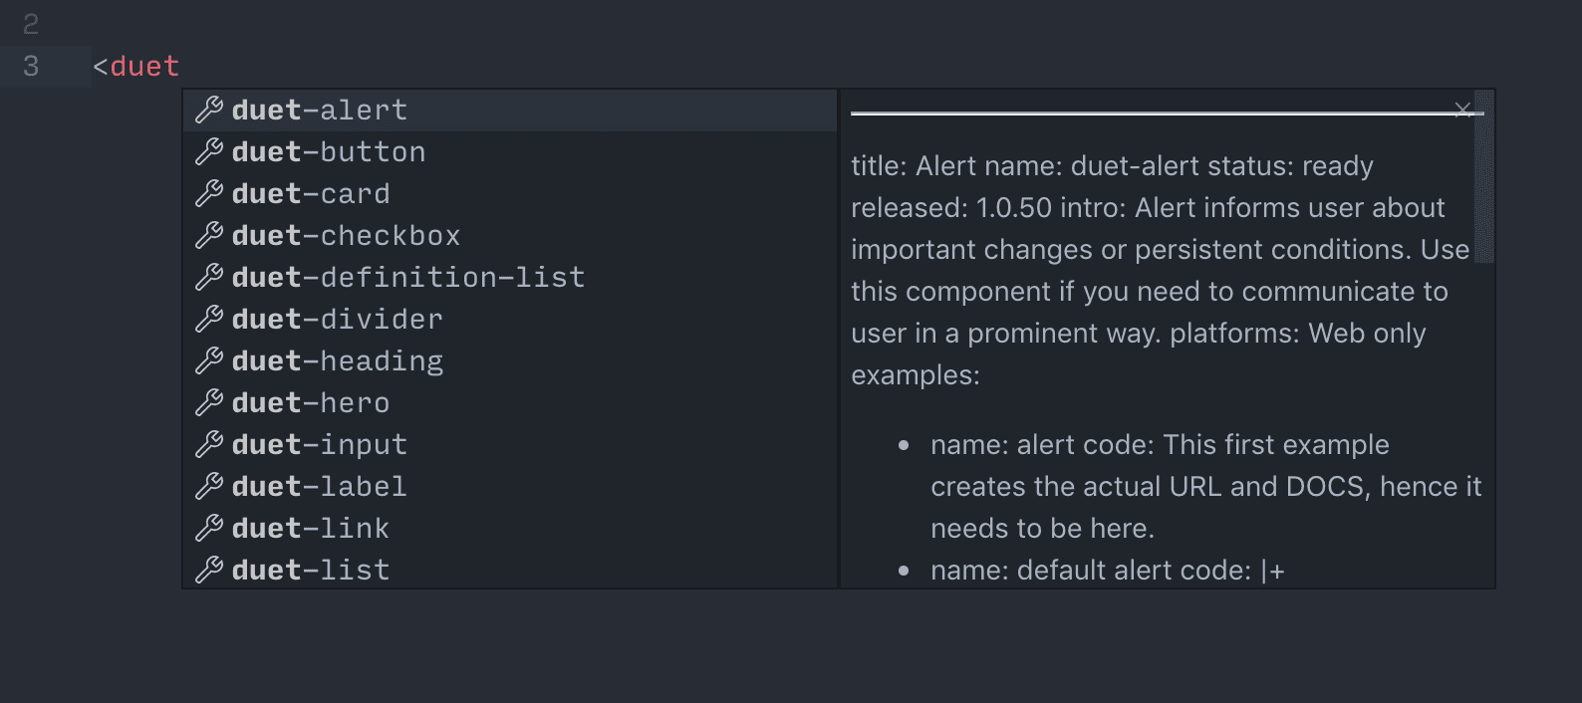
Task: Click the wrench icon beside duet-hero
Action: coord(208,402)
